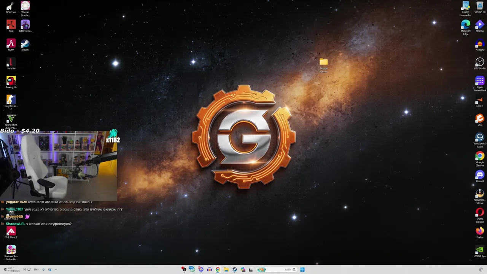This screenshot has width=487, height=274.
Task: Open the Steam desktop shortcut
Action: 25,45
